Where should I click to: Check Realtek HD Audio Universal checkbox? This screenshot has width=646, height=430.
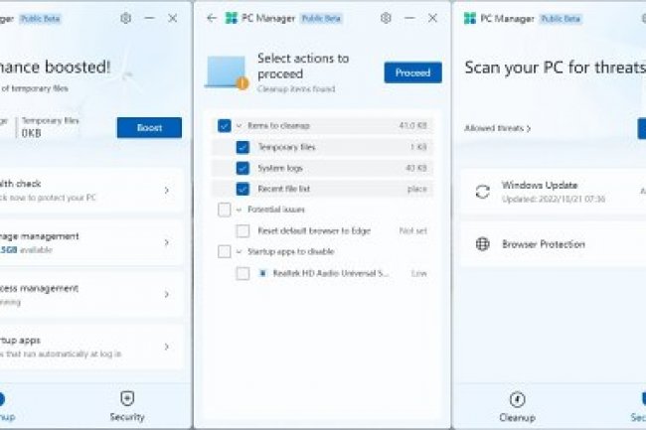coord(242,273)
